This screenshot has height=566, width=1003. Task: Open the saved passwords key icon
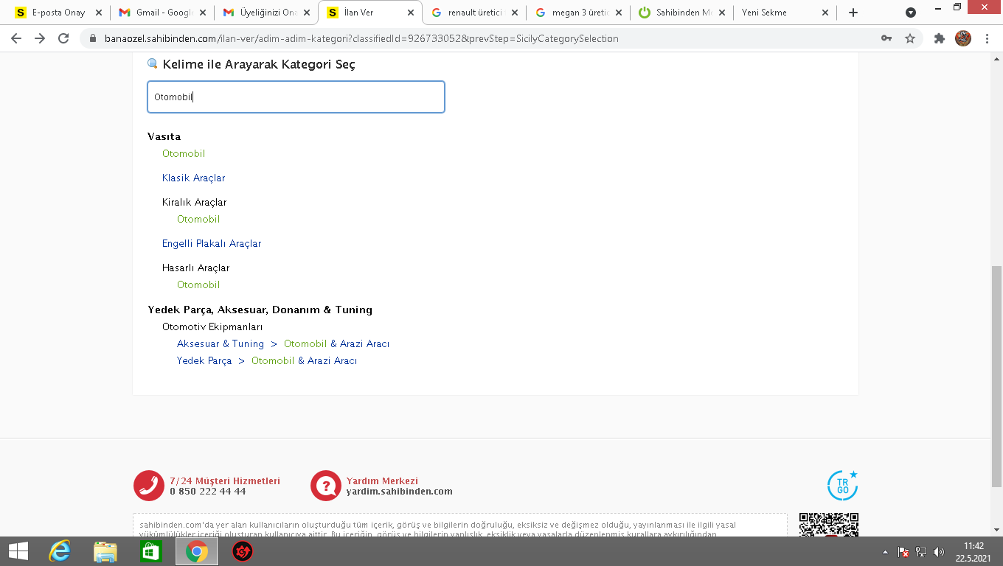tap(886, 38)
